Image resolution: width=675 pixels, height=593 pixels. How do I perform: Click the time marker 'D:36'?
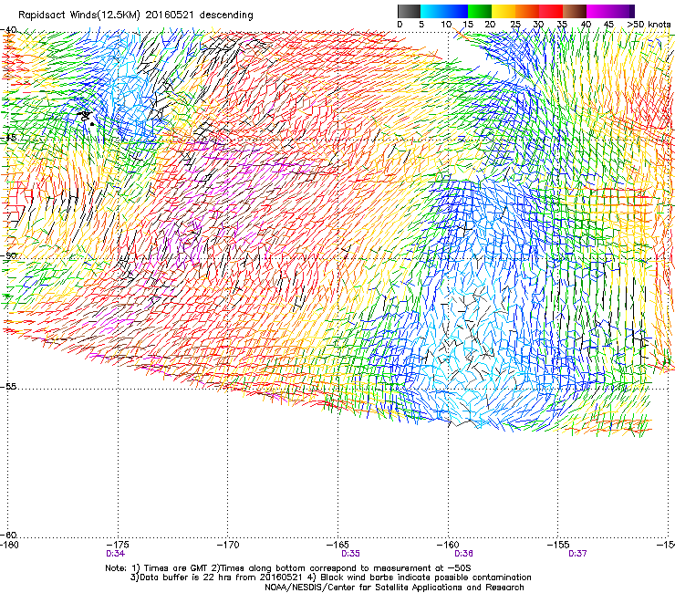(463, 554)
